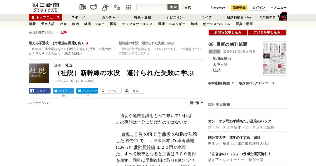Focus the search input field
316x166 pixels.
[152, 7]
